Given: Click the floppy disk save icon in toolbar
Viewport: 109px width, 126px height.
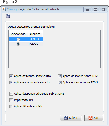Looking at the screenshot, I should coord(8,16).
